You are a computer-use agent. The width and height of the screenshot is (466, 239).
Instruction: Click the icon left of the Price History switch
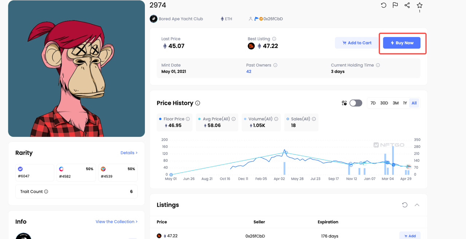click(x=344, y=103)
